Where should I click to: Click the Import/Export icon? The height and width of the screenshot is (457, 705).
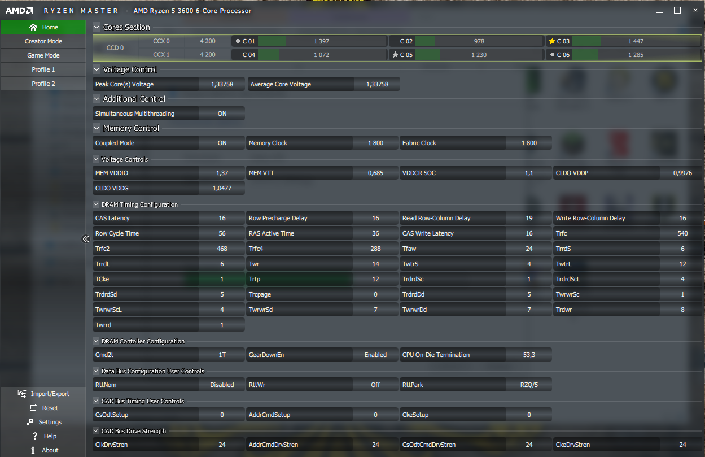22,394
